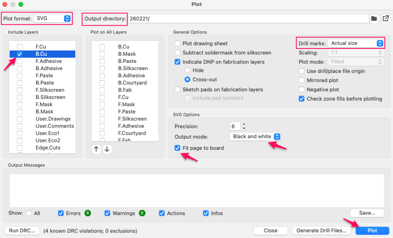Enable Mirrored plot option
The image size is (393, 238).
tap(302, 81)
